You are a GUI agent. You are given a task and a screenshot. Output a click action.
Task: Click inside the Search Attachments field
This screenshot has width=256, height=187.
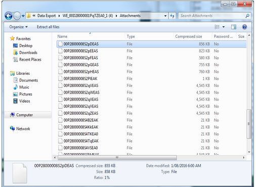coord(211,16)
